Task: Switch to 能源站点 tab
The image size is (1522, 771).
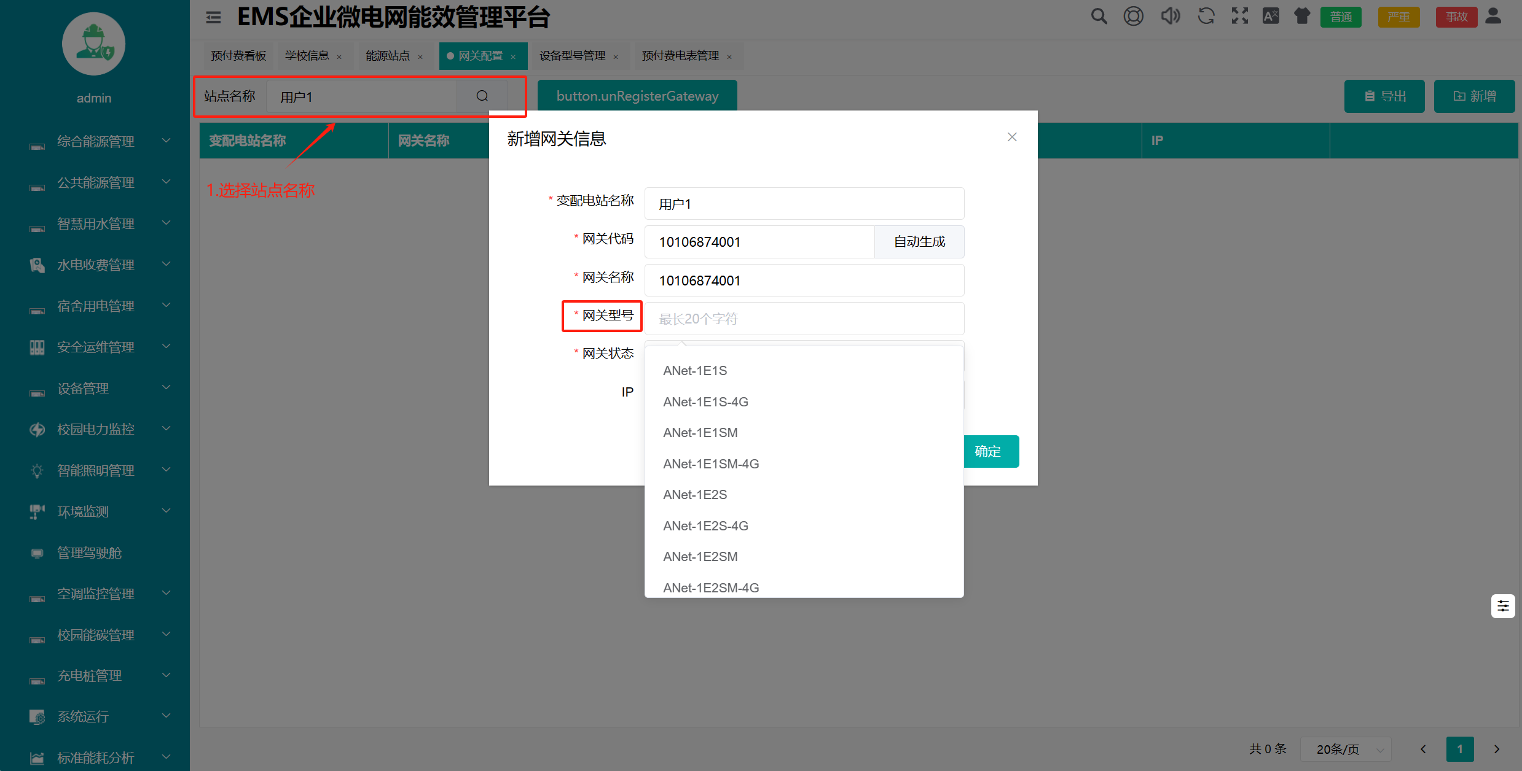Action: 387,56
